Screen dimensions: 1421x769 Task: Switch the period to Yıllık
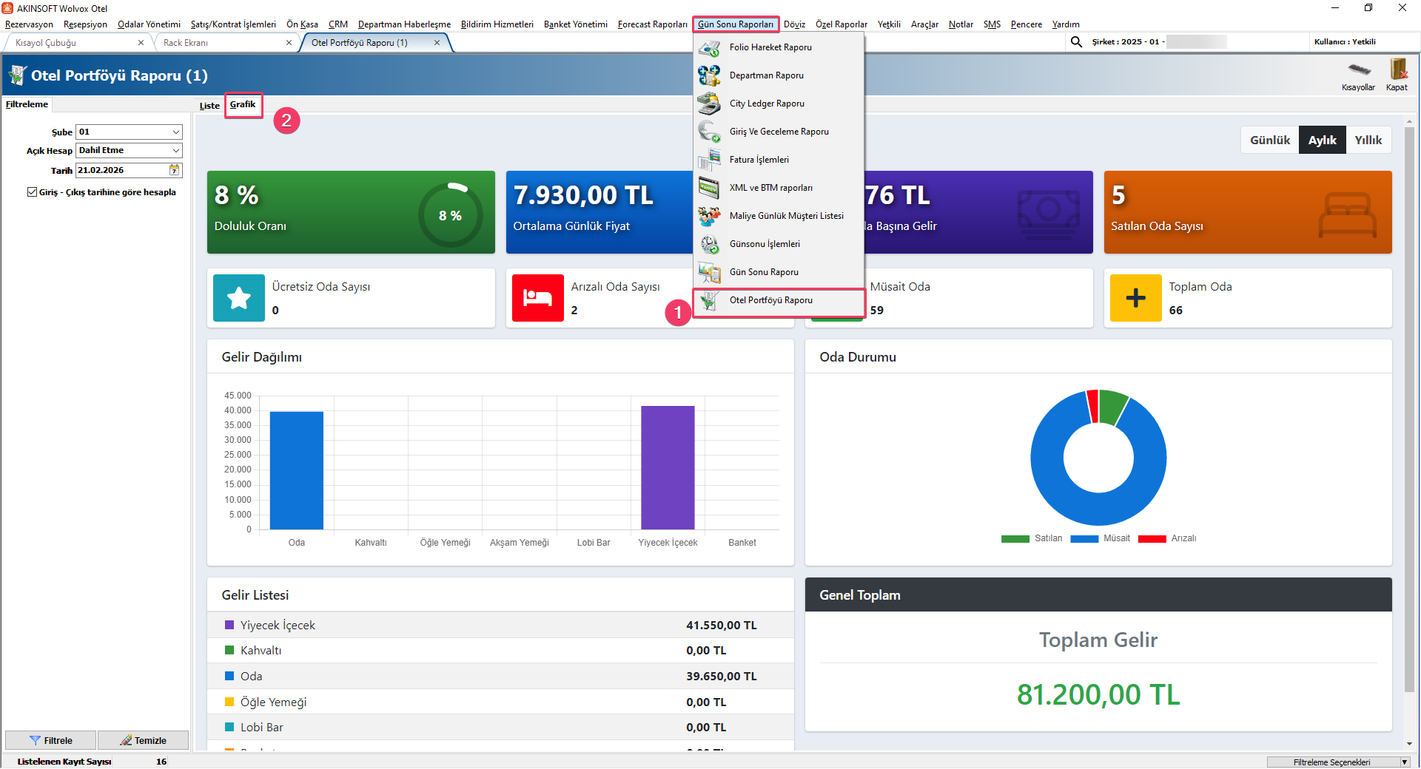pos(1368,140)
